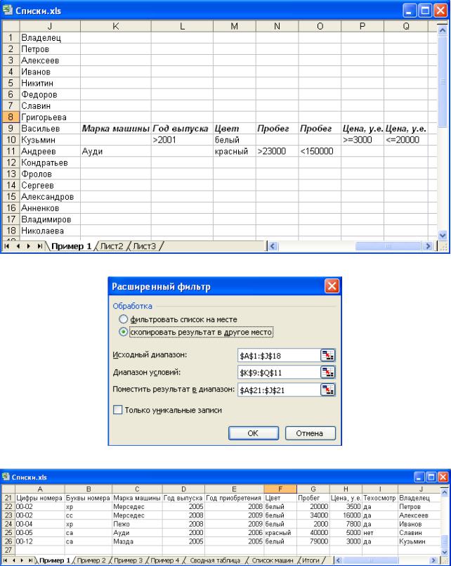Click the '>23000' criteria cell
This screenshot has width=451, height=566.
coord(277,151)
